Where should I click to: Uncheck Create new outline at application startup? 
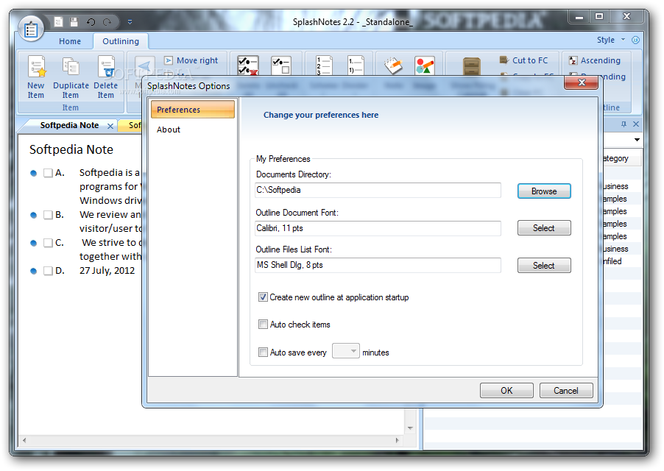tap(263, 297)
